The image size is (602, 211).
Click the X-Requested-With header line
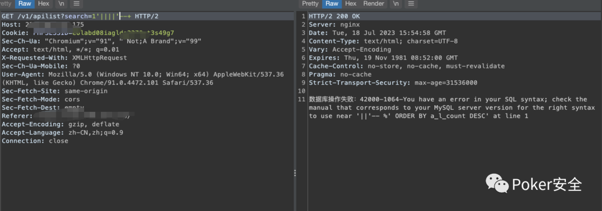coord(64,58)
